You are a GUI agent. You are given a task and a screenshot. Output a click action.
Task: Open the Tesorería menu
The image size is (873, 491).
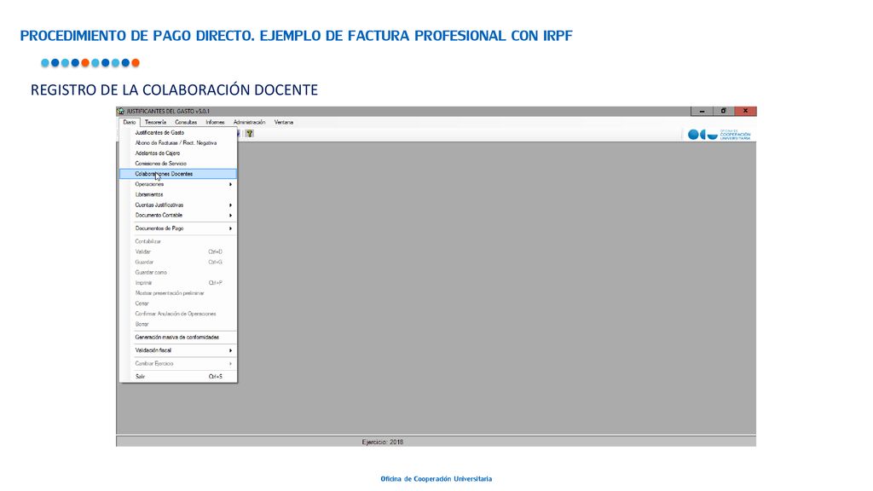click(x=155, y=122)
